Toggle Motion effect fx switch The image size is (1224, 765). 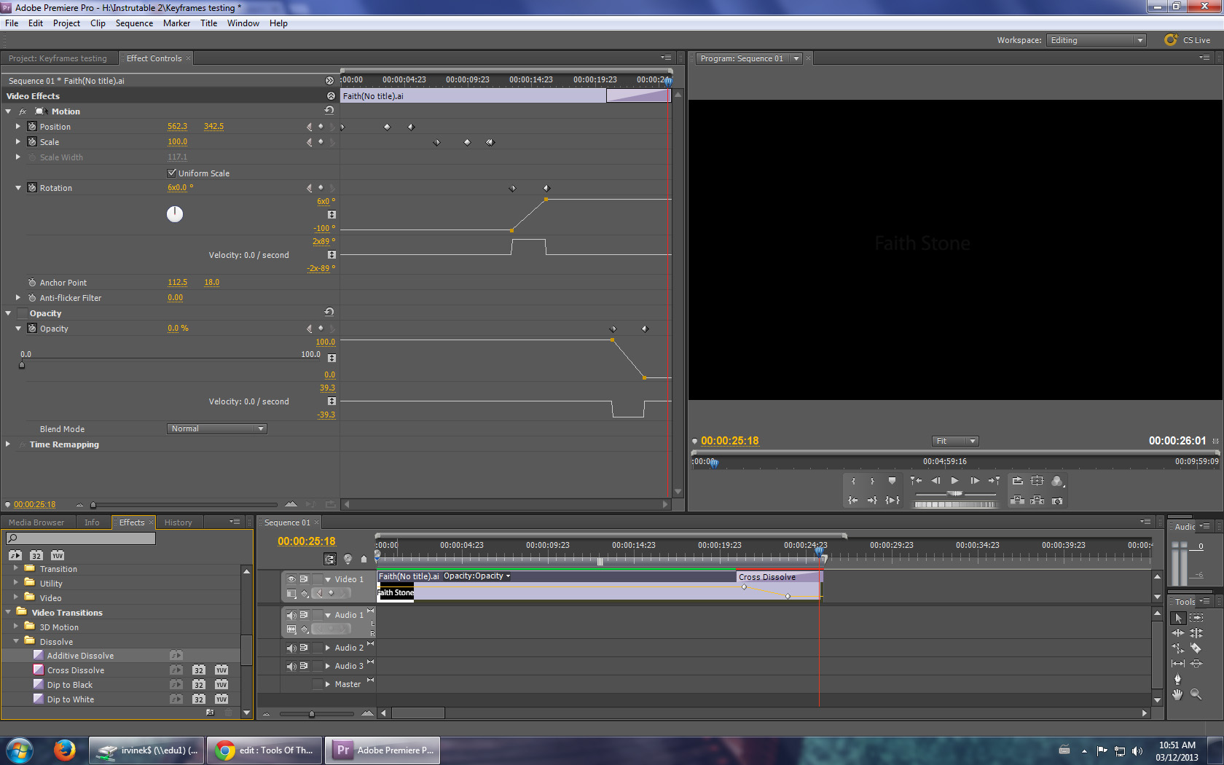(x=23, y=111)
